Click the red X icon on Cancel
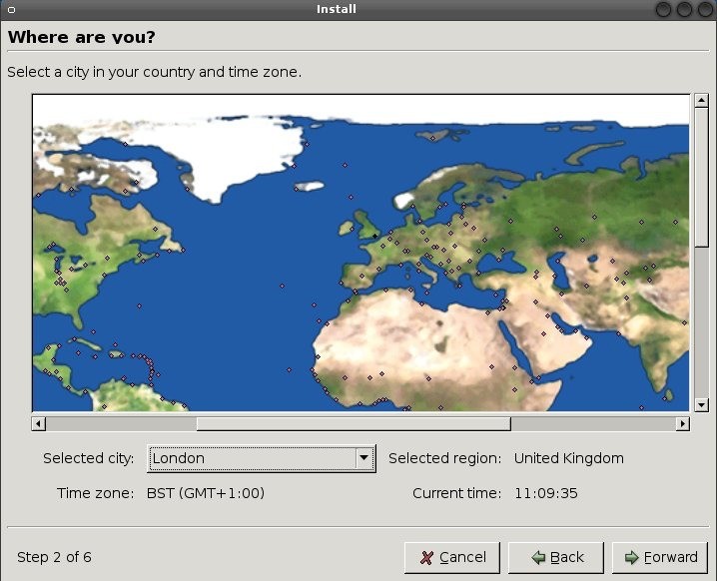This screenshot has width=717, height=581. [x=426, y=557]
